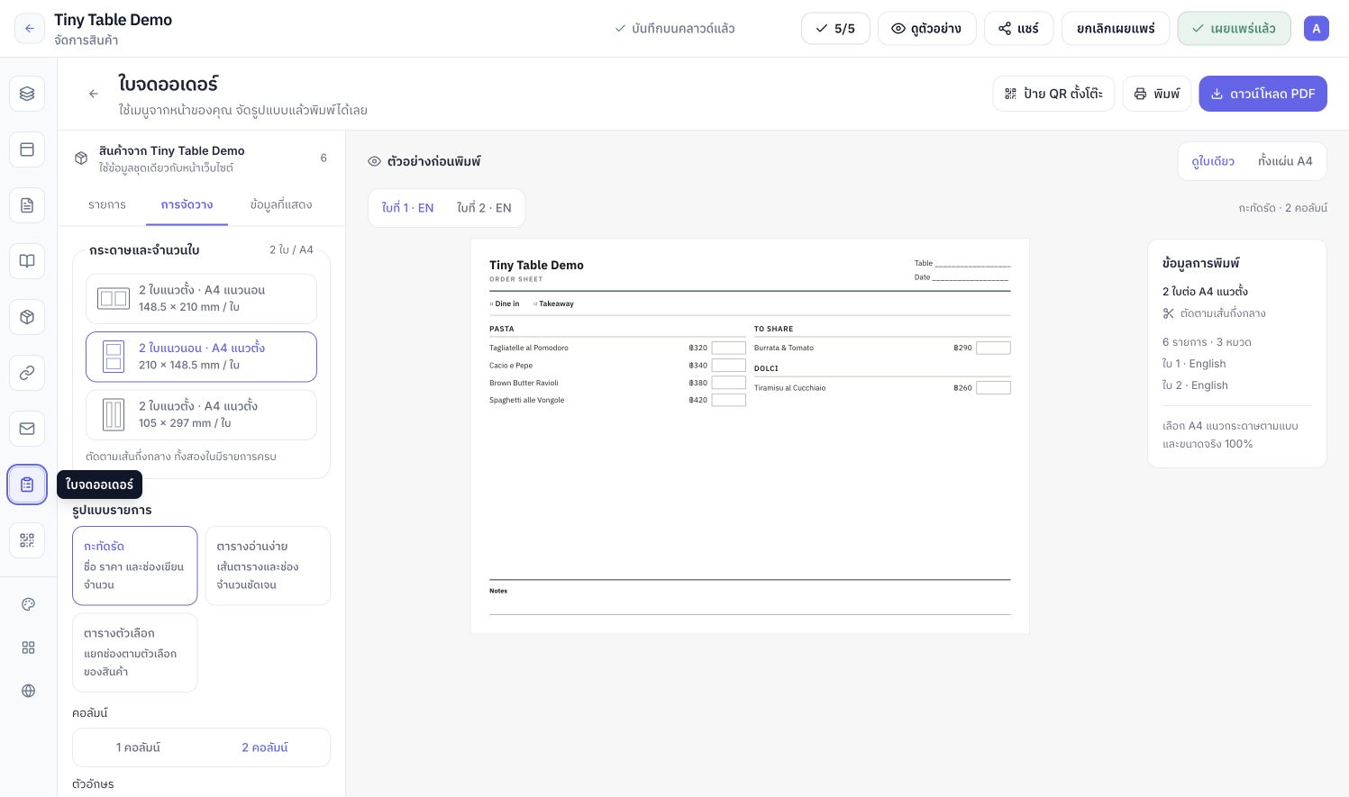Image resolution: width=1349 pixels, height=797 pixels.
Task: Show sheet tab ใบที่ 1 · EN
Action: (x=407, y=208)
